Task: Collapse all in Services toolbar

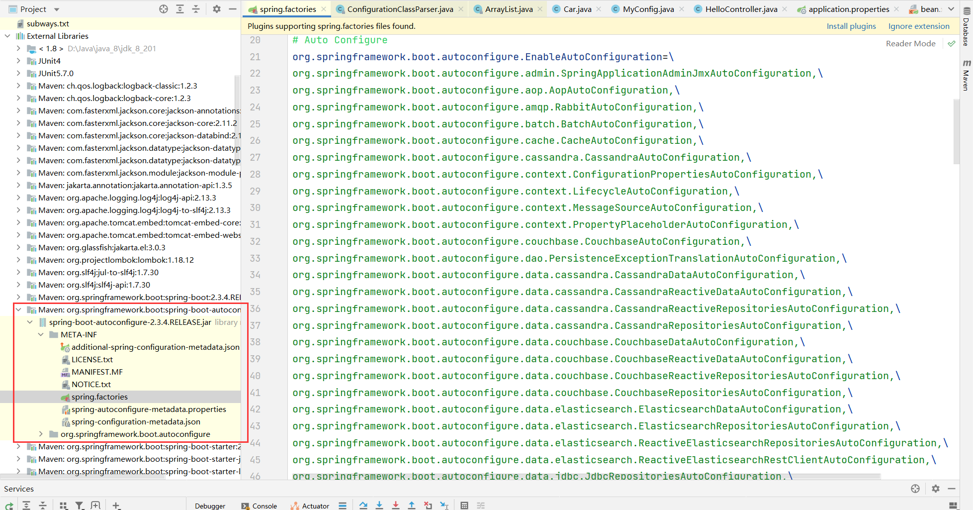Action: tap(43, 506)
